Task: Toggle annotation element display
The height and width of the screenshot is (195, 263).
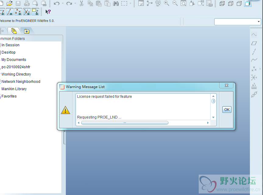Action: [x=35, y=12]
